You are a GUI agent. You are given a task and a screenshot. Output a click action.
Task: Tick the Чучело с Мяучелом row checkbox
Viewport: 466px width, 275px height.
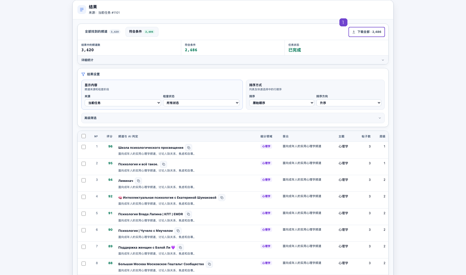(84, 230)
